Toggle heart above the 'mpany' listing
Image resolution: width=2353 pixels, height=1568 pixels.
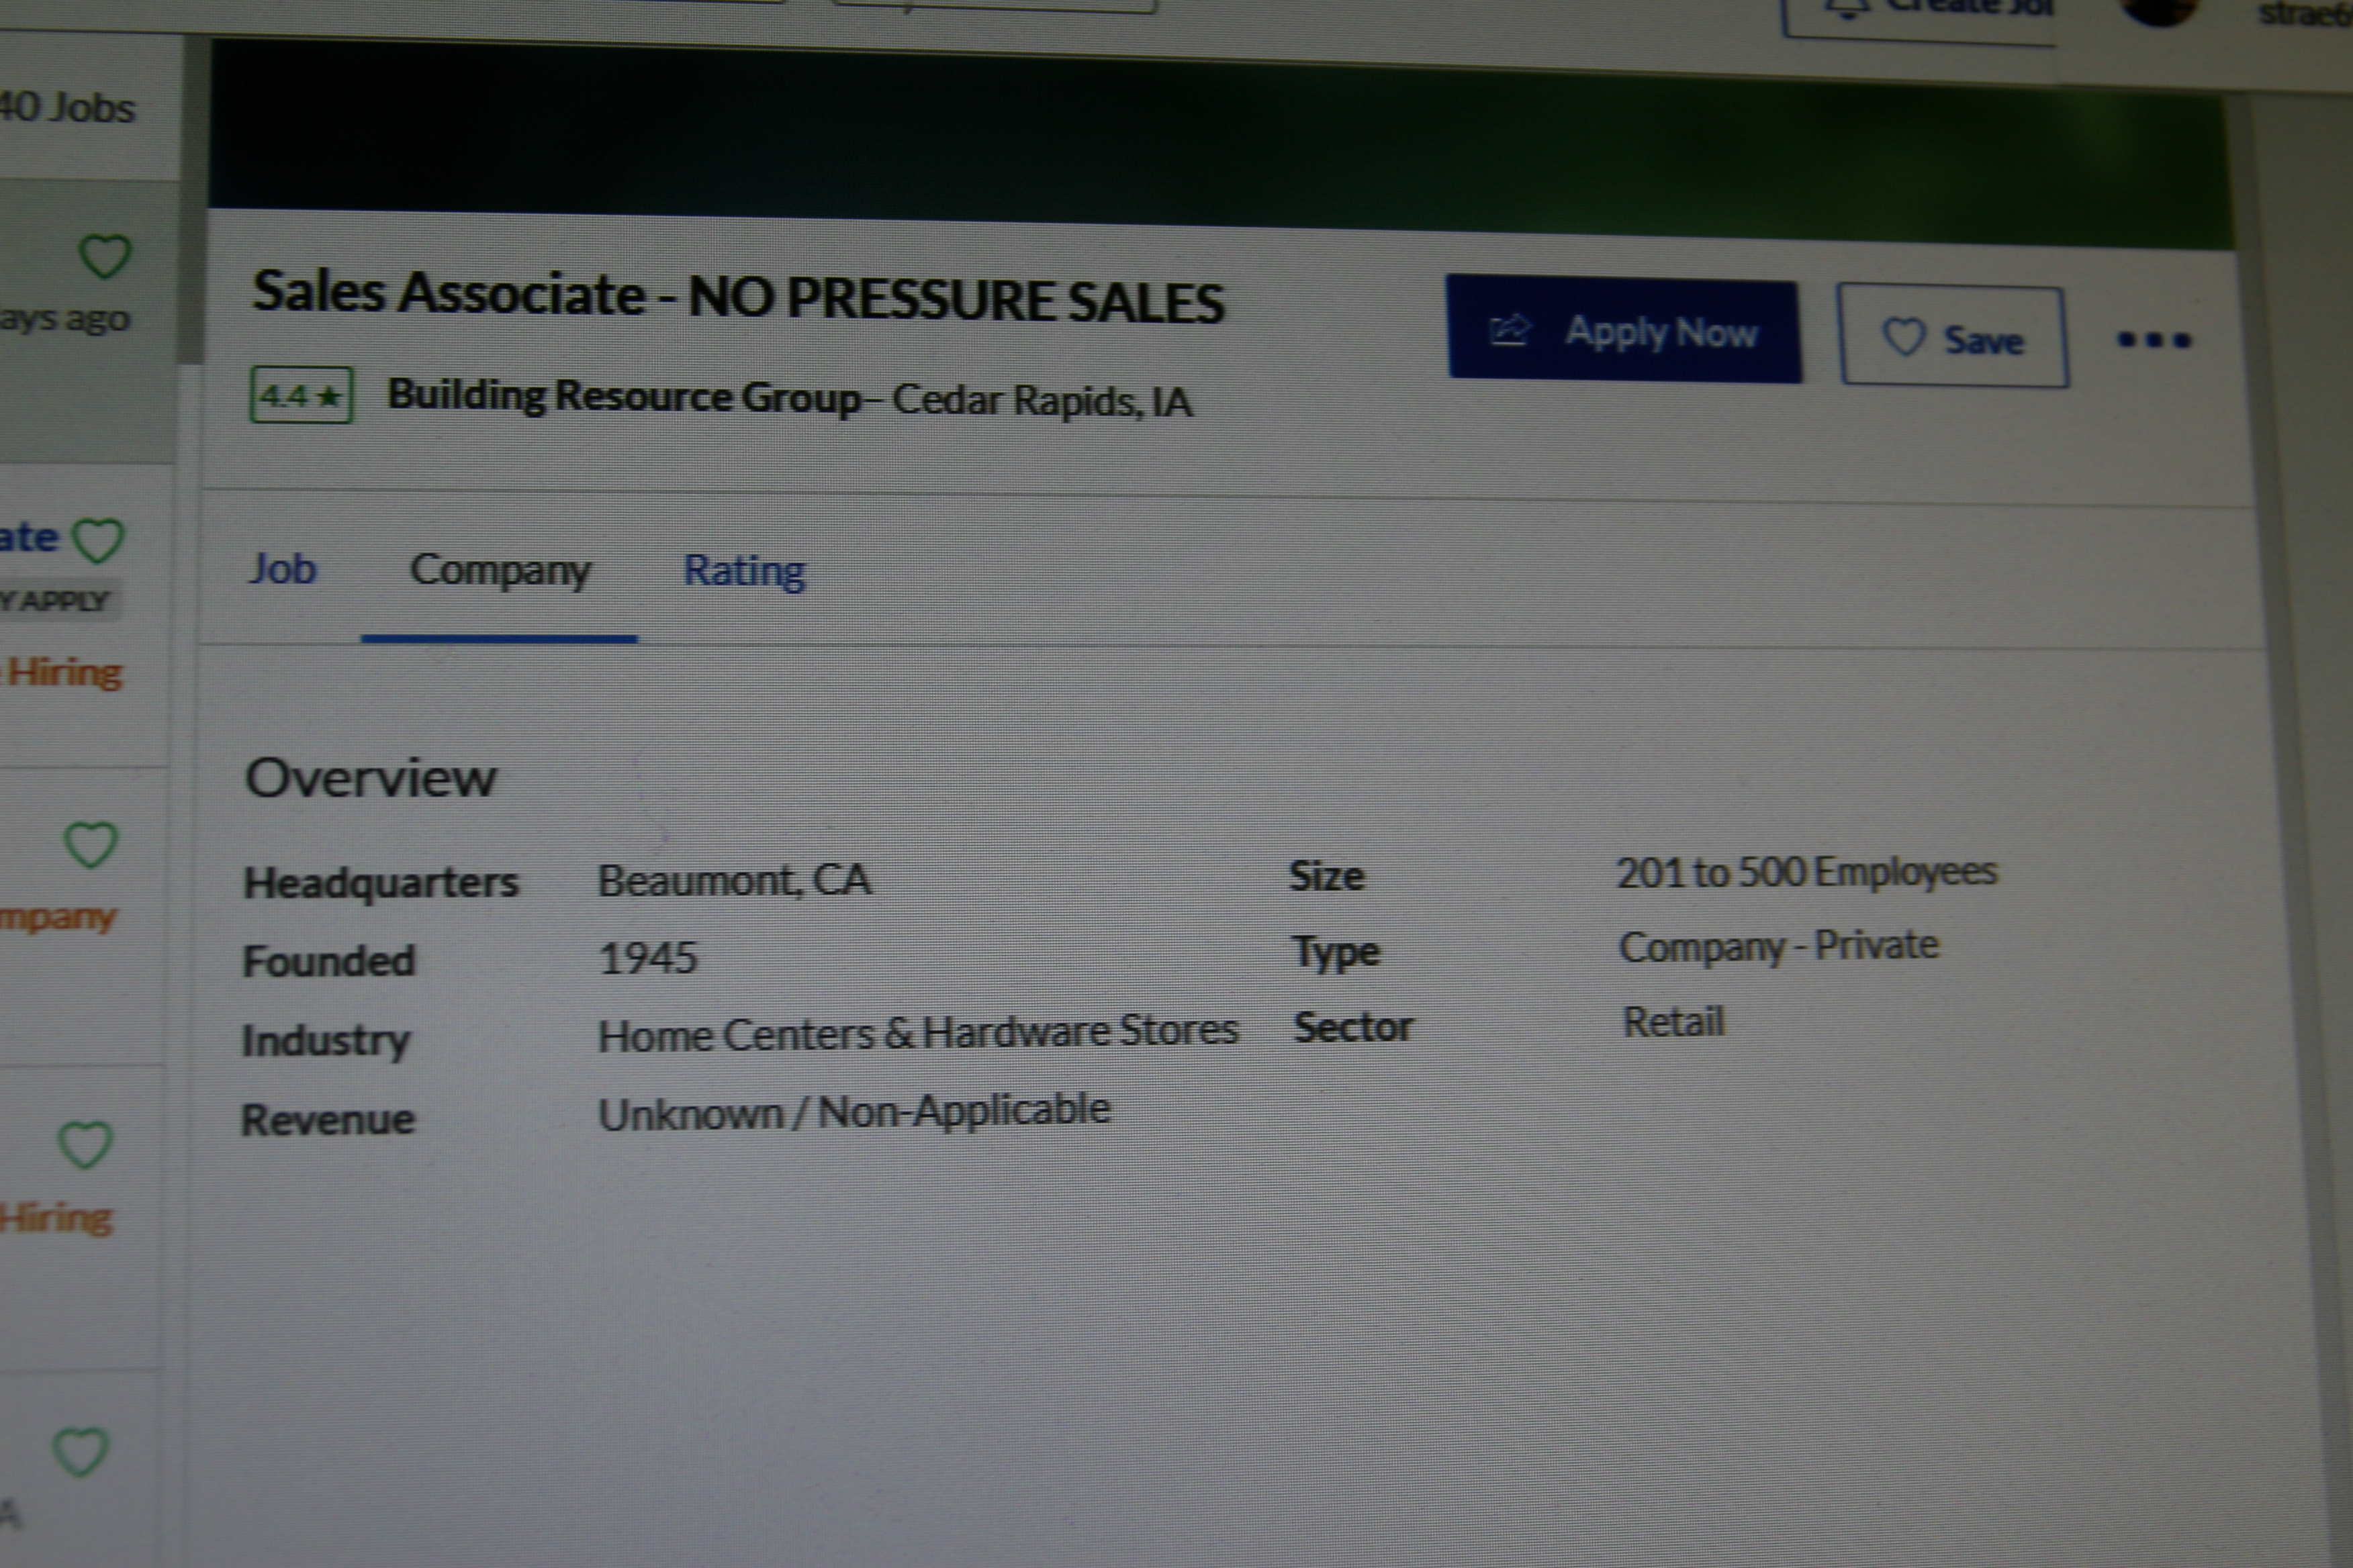click(90, 846)
